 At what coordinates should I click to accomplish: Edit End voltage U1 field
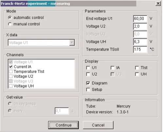[140, 19]
